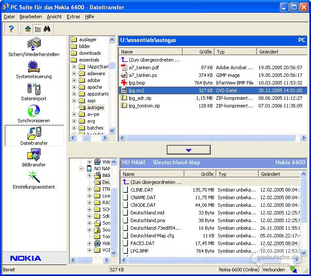This screenshot has height=276, width=311.
Task: Click the connection status icon in status bar
Action: click(x=293, y=270)
